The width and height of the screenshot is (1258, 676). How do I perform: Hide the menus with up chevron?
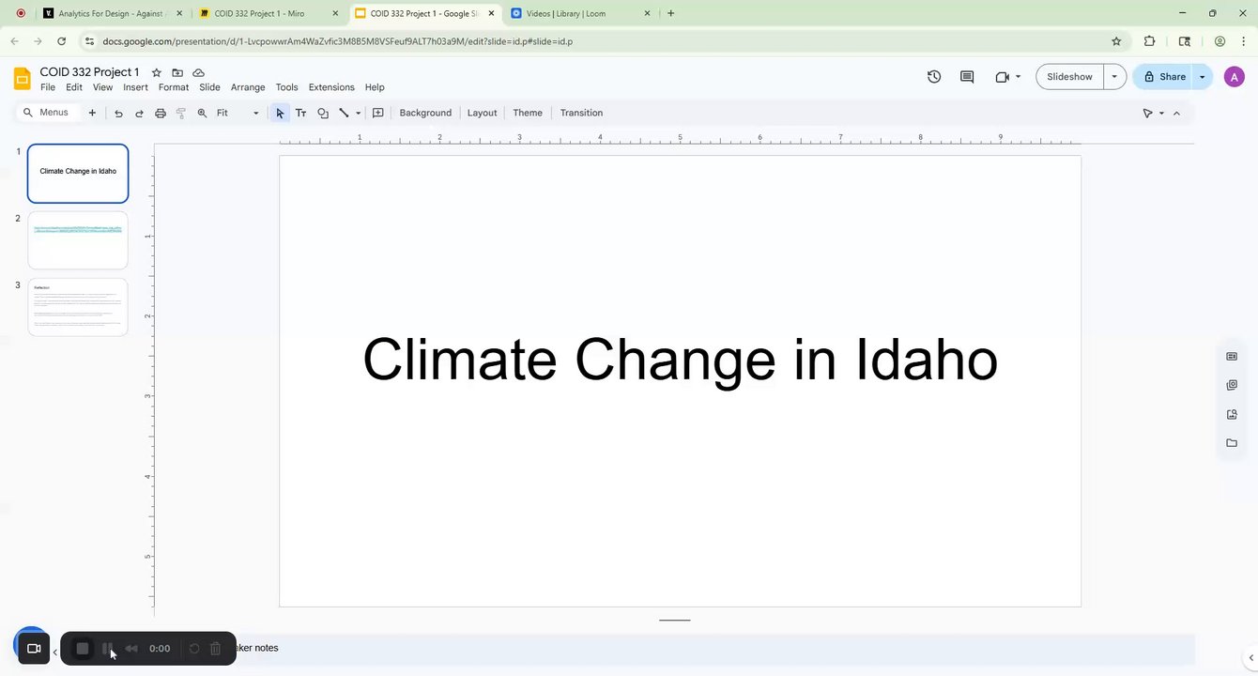click(x=1176, y=113)
